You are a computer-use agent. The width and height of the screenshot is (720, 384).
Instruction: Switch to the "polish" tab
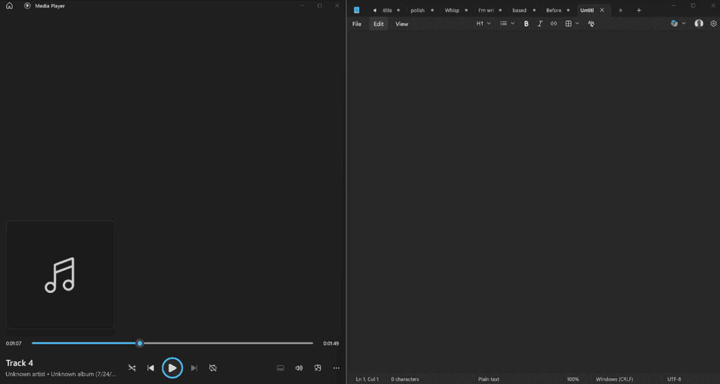pos(418,10)
